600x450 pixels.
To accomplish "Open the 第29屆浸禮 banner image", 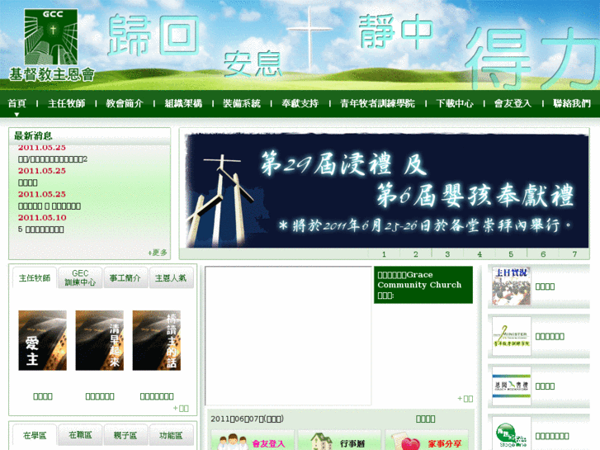I will (x=386, y=191).
